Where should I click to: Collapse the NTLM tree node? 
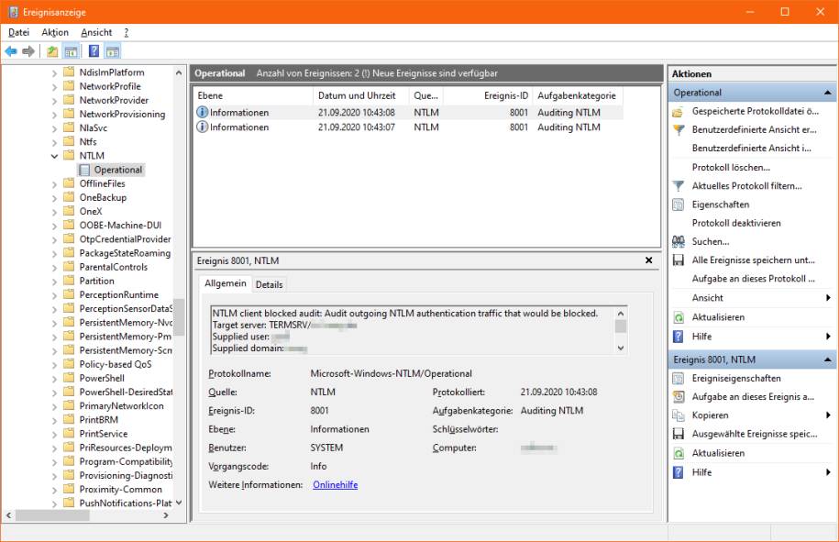(x=54, y=156)
